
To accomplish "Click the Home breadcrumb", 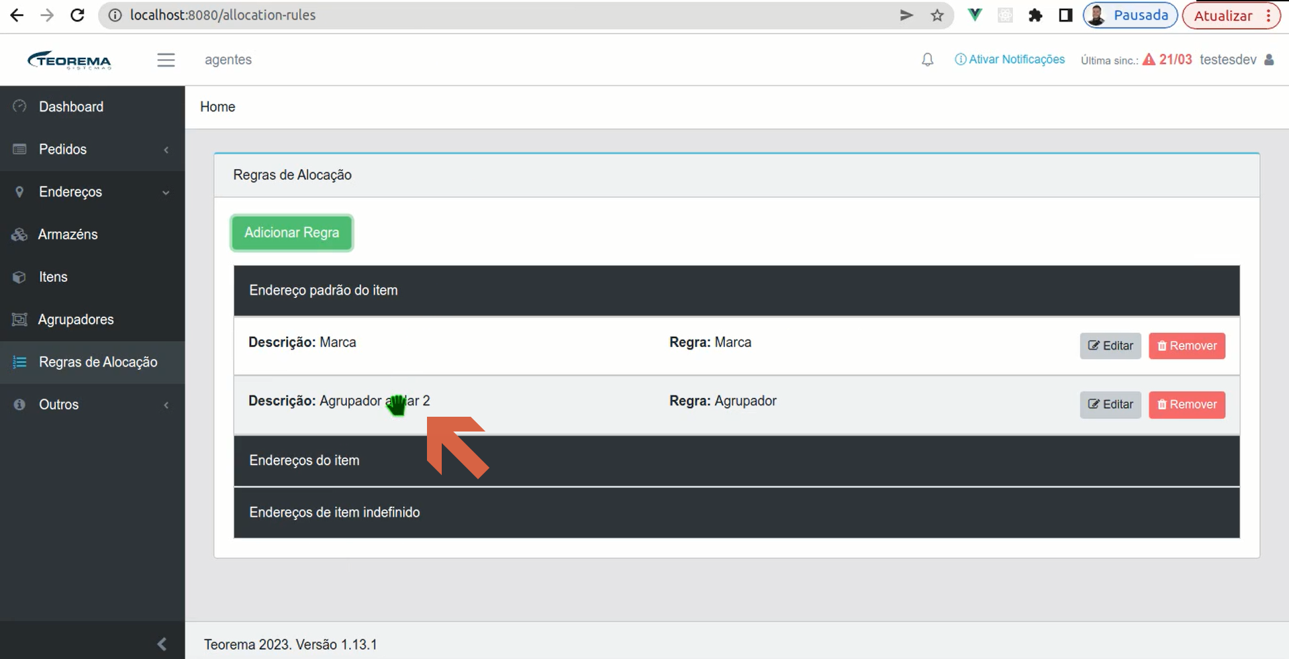I will [x=218, y=107].
